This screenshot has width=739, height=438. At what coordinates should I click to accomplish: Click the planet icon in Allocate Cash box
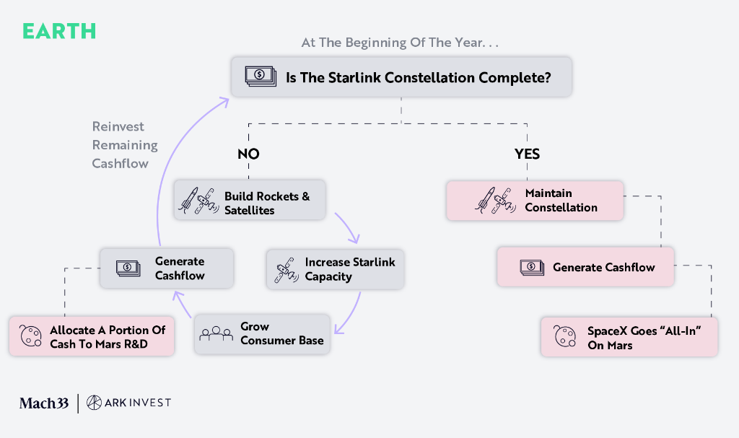click(x=30, y=337)
